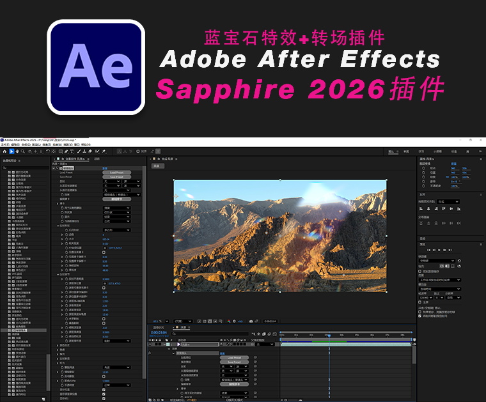
Task: Select the Roto Brush tool
Action: point(97,151)
